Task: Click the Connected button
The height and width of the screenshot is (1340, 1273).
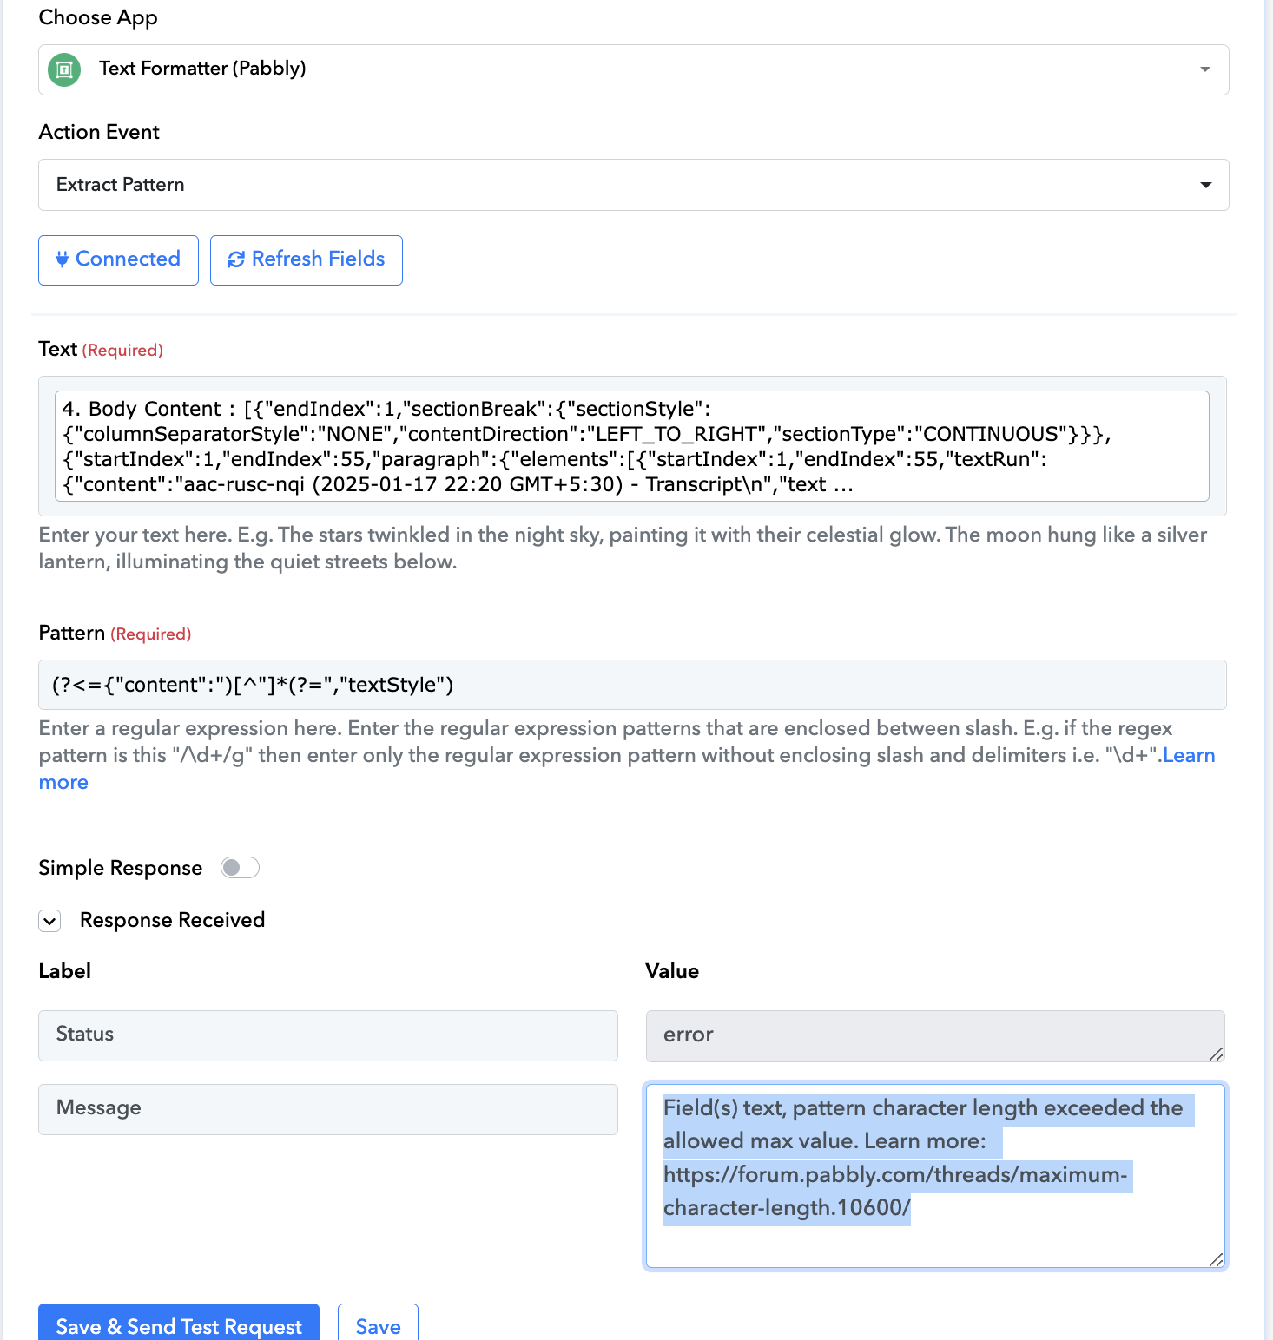Action: [118, 260]
